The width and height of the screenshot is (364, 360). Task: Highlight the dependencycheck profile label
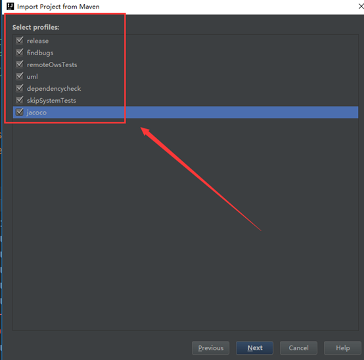coord(54,89)
